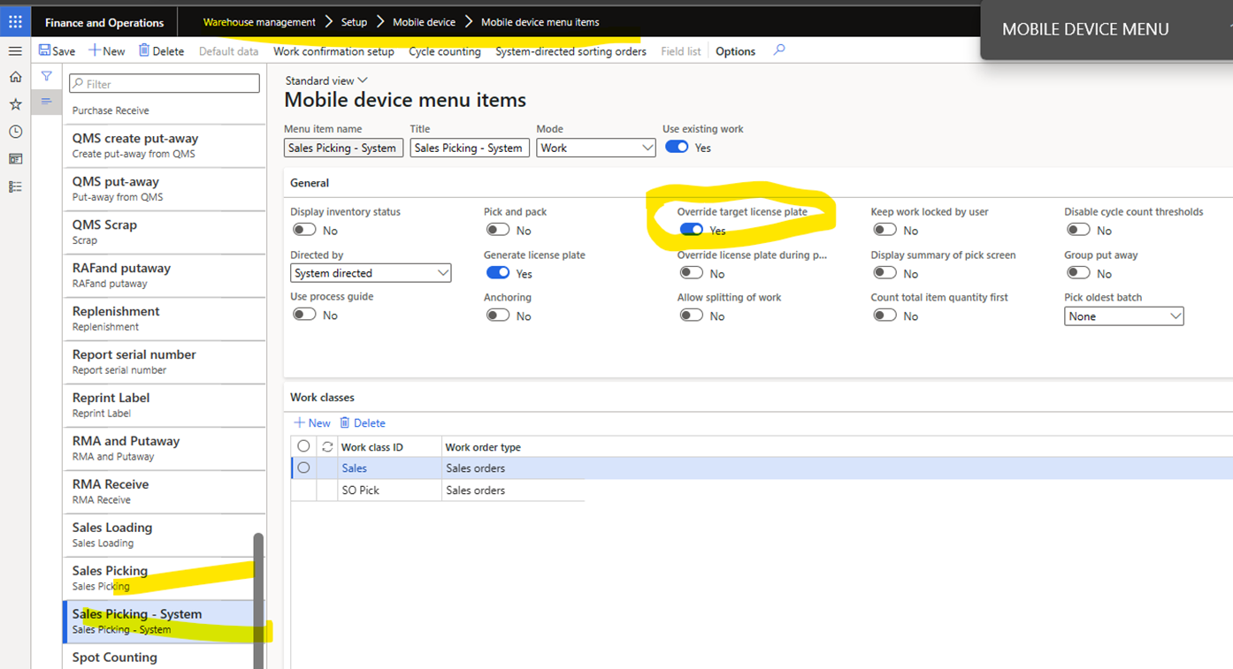The image size is (1233, 669).
Task: Click the Filter search box
Action: (165, 84)
